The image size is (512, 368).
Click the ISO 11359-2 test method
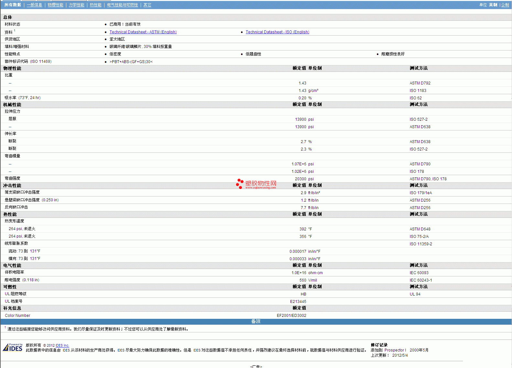coord(421,244)
